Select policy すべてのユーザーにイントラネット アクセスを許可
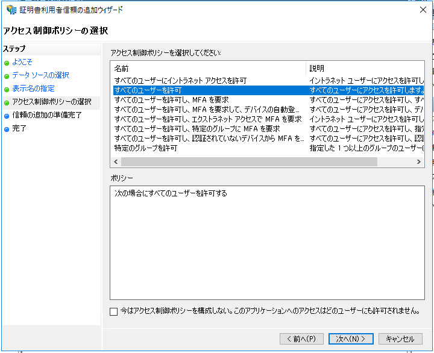Image resolution: width=434 pixels, height=353 pixels. [180, 81]
